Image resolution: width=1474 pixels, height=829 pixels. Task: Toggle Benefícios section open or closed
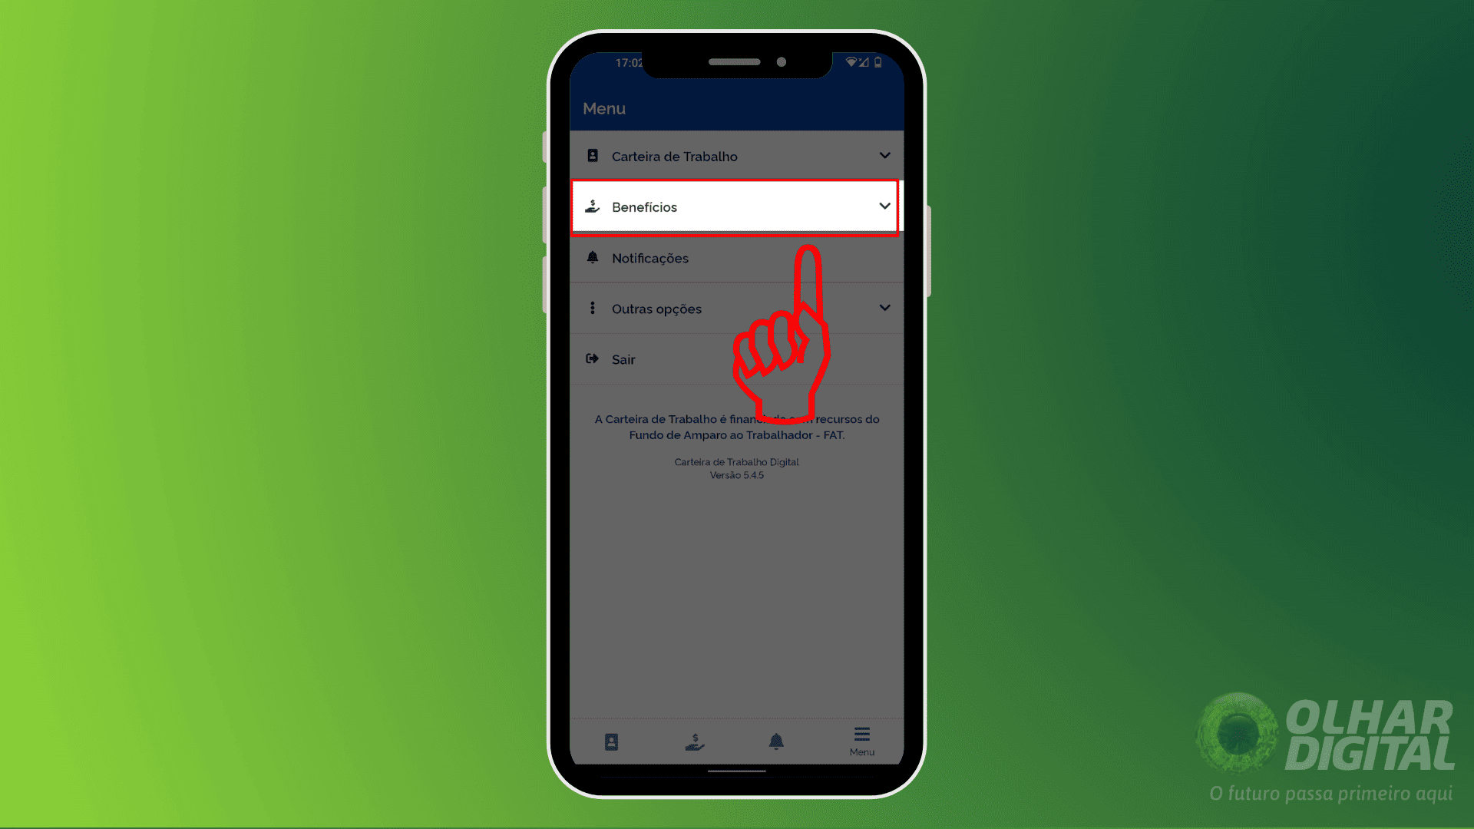(882, 206)
